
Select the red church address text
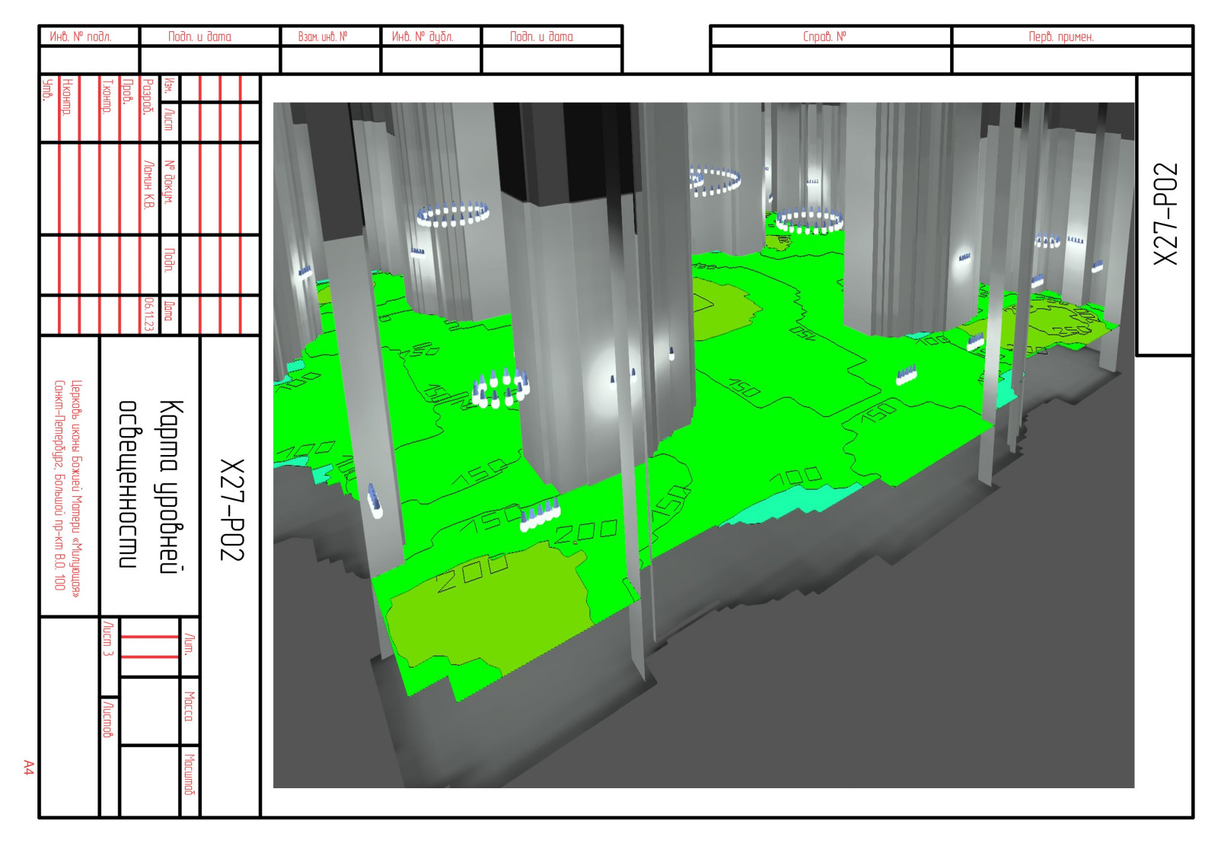click(67, 485)
